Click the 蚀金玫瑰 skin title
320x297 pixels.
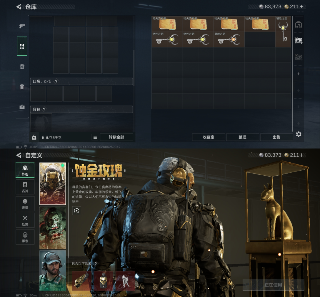[99, 170]
